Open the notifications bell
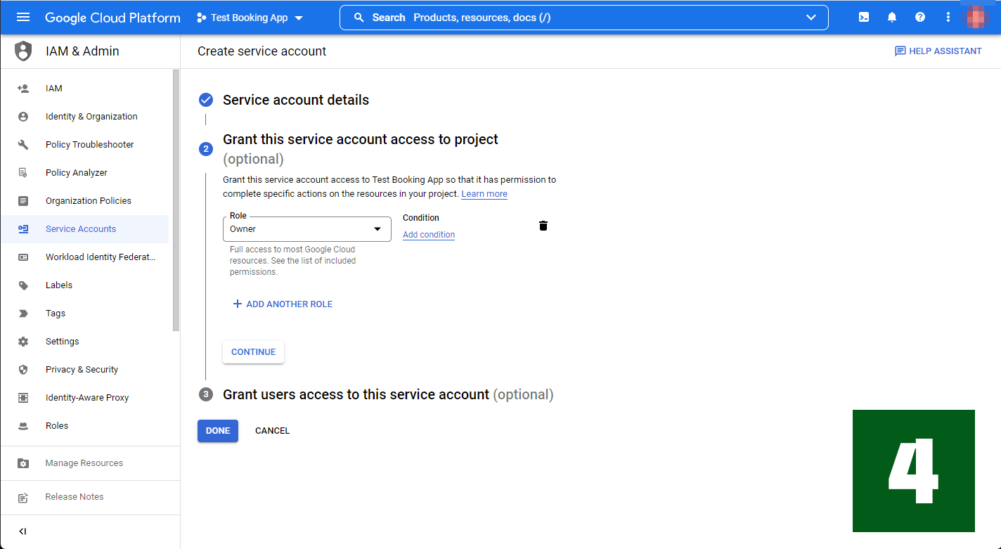The width and height of the screenshot is (1001, 549). click(892, 18)
